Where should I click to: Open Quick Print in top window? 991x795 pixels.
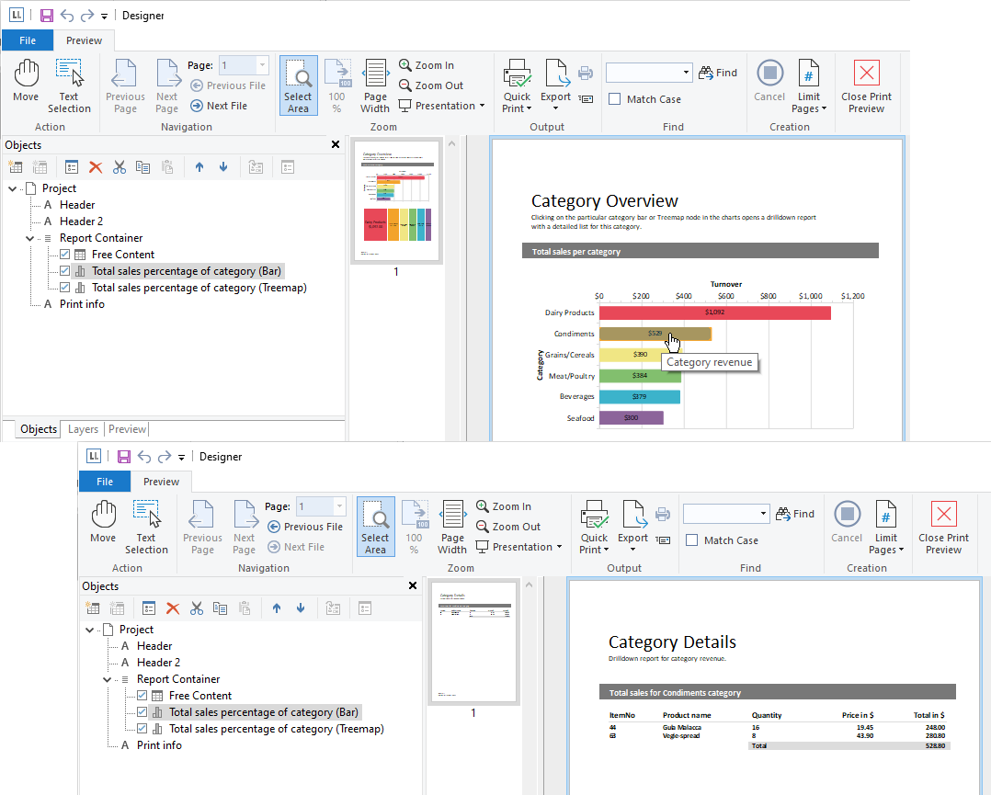click(517, 86)
